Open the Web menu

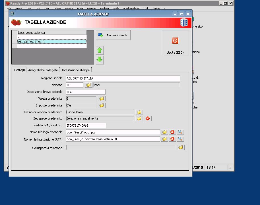pos(116,9)
